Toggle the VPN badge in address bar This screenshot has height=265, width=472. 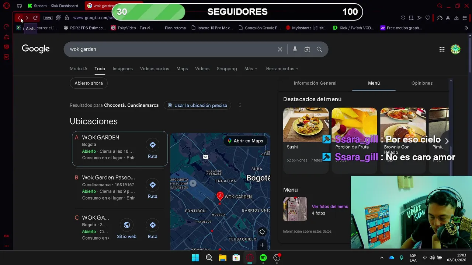48,18
